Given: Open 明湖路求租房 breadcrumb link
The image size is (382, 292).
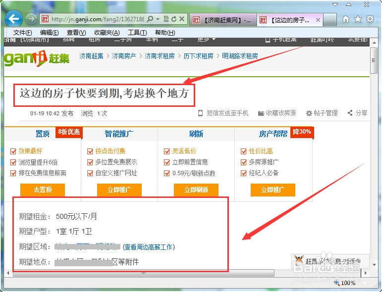Looking at the screenshot, I should [x=240, y=56].
